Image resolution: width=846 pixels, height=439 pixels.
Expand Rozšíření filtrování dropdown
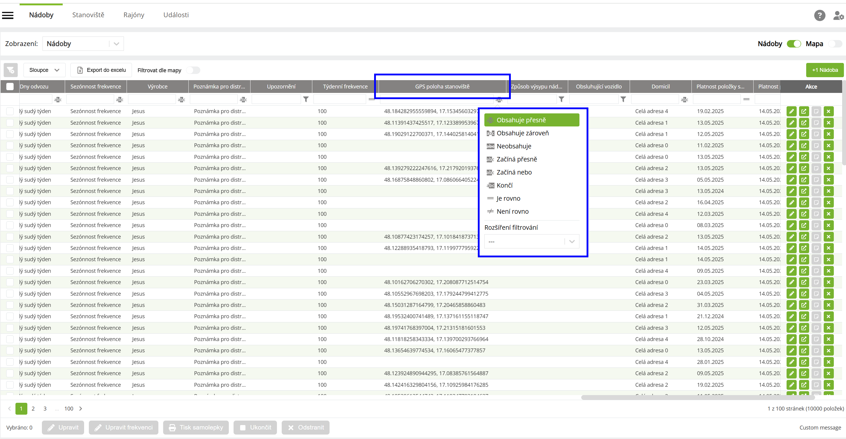point(531,242)
